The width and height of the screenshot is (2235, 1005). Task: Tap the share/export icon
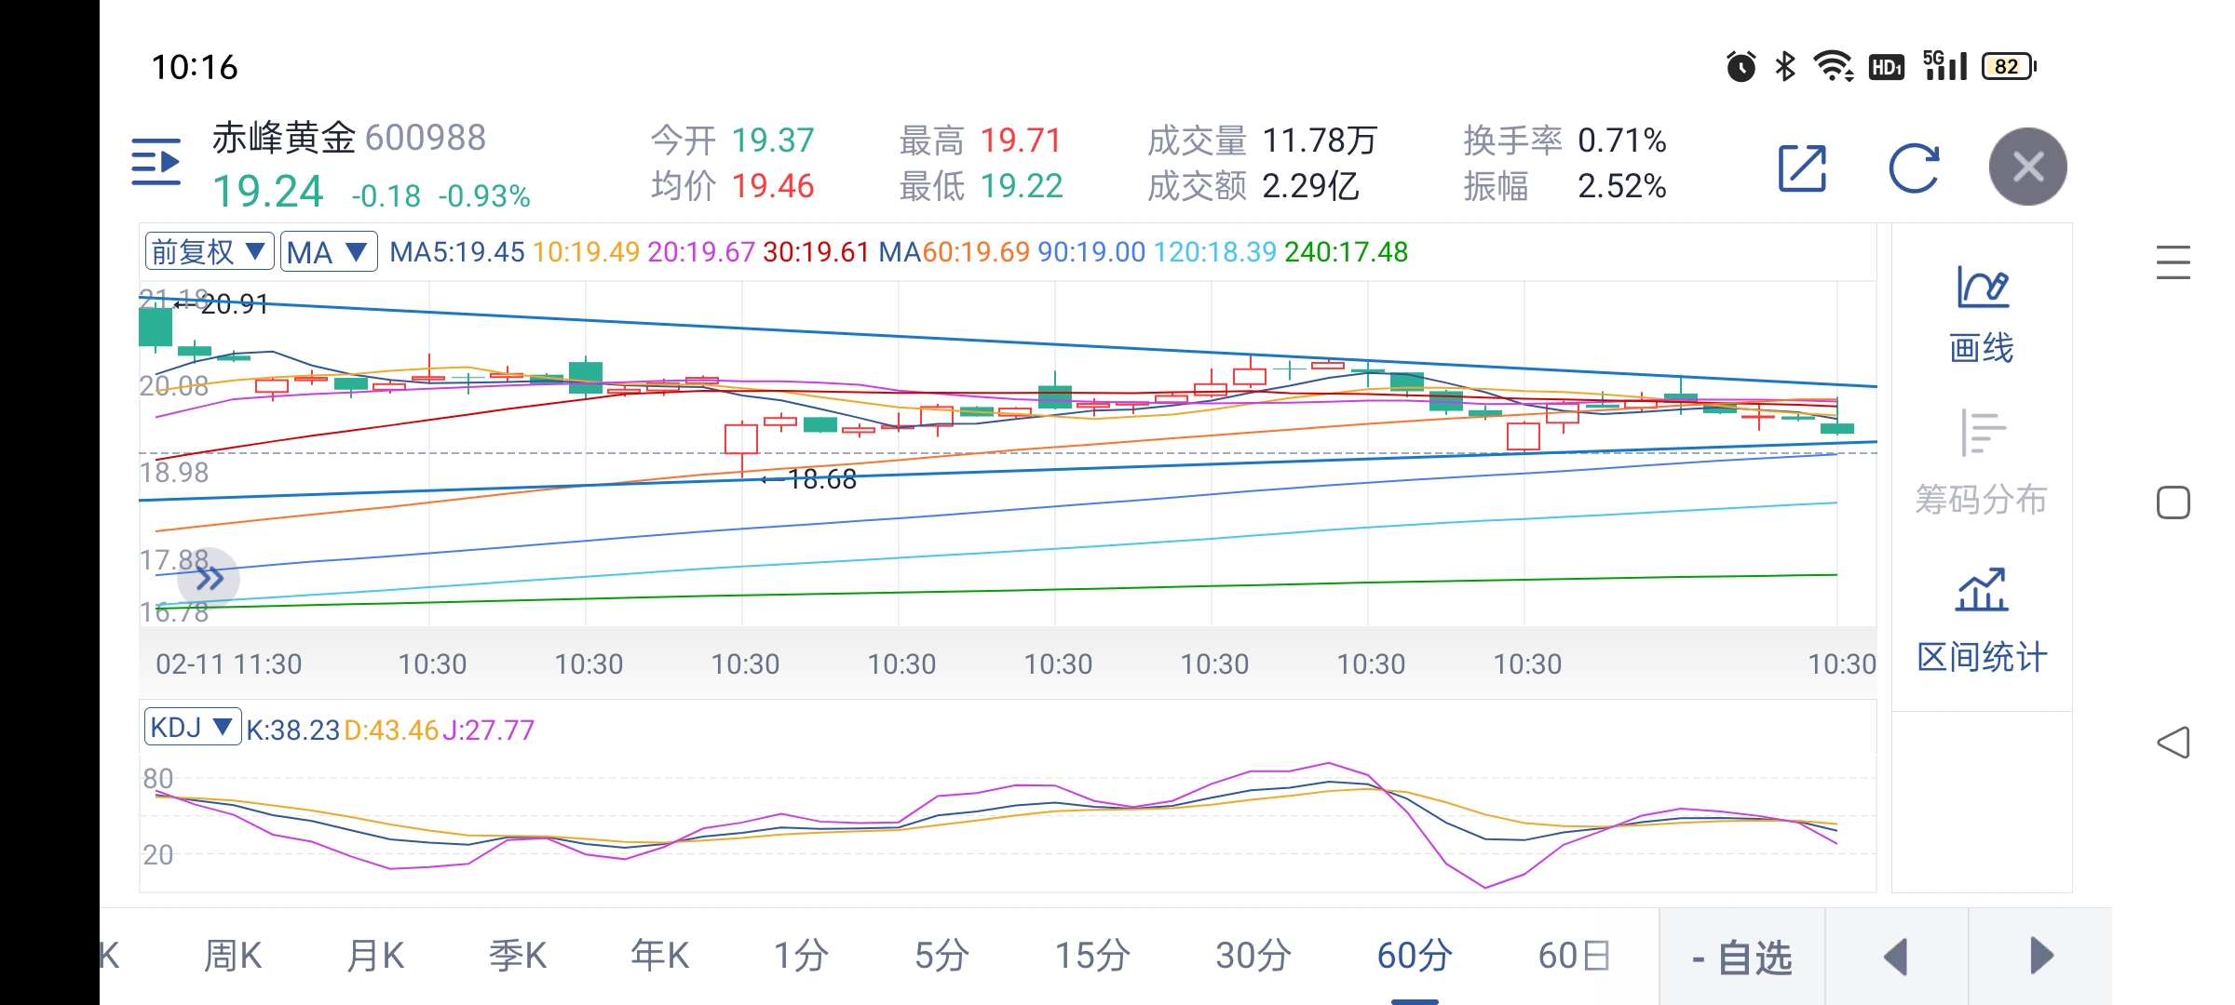[1802, 168]
